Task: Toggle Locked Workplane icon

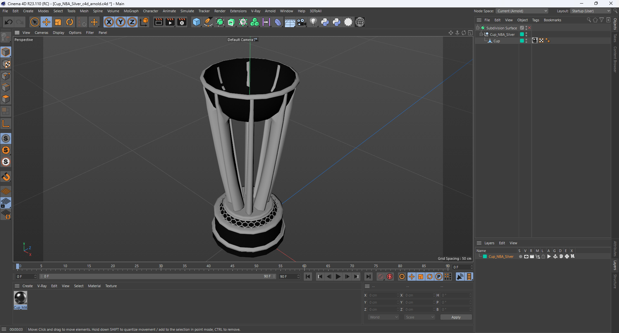Action: (x=6, y=203)
